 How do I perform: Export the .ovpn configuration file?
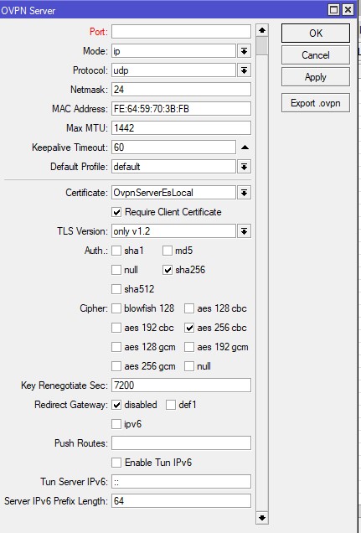coord(316,103)
